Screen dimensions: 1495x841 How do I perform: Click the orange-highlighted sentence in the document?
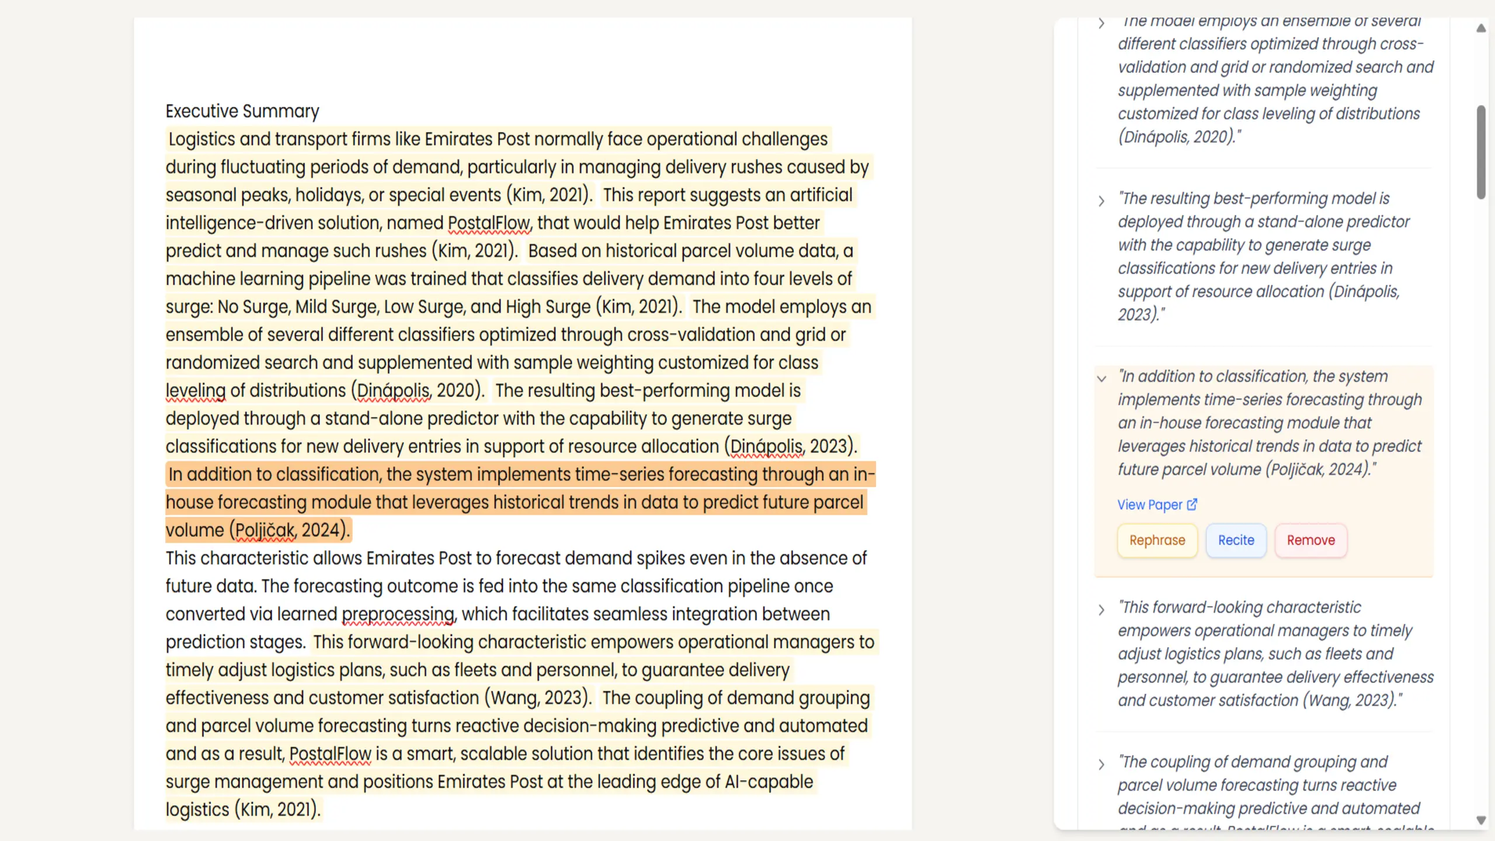tap(514, 502)
